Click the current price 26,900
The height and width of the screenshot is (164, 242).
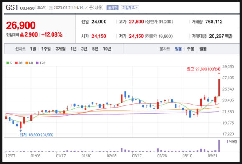[21, 25]
